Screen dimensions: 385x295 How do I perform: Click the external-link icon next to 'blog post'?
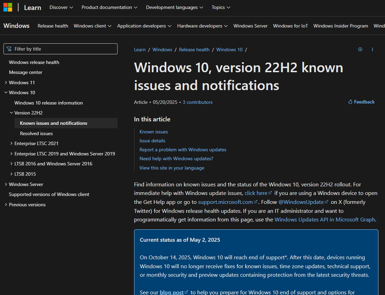tap(186, 292)
